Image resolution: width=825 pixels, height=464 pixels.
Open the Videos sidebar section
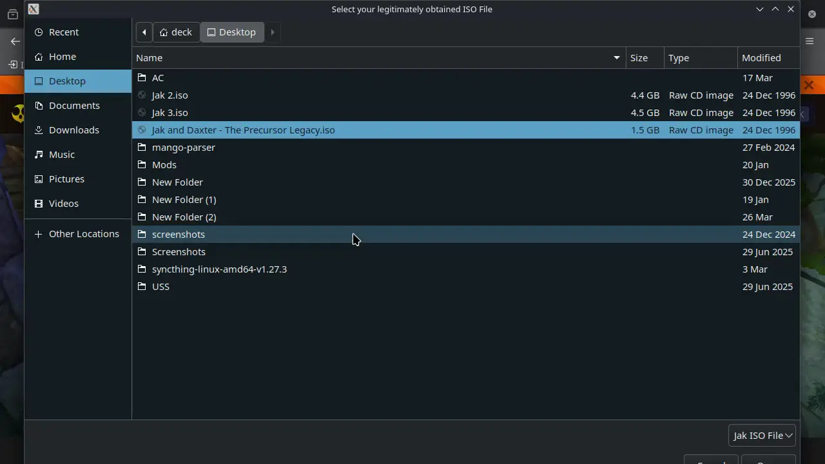point(63,203)
